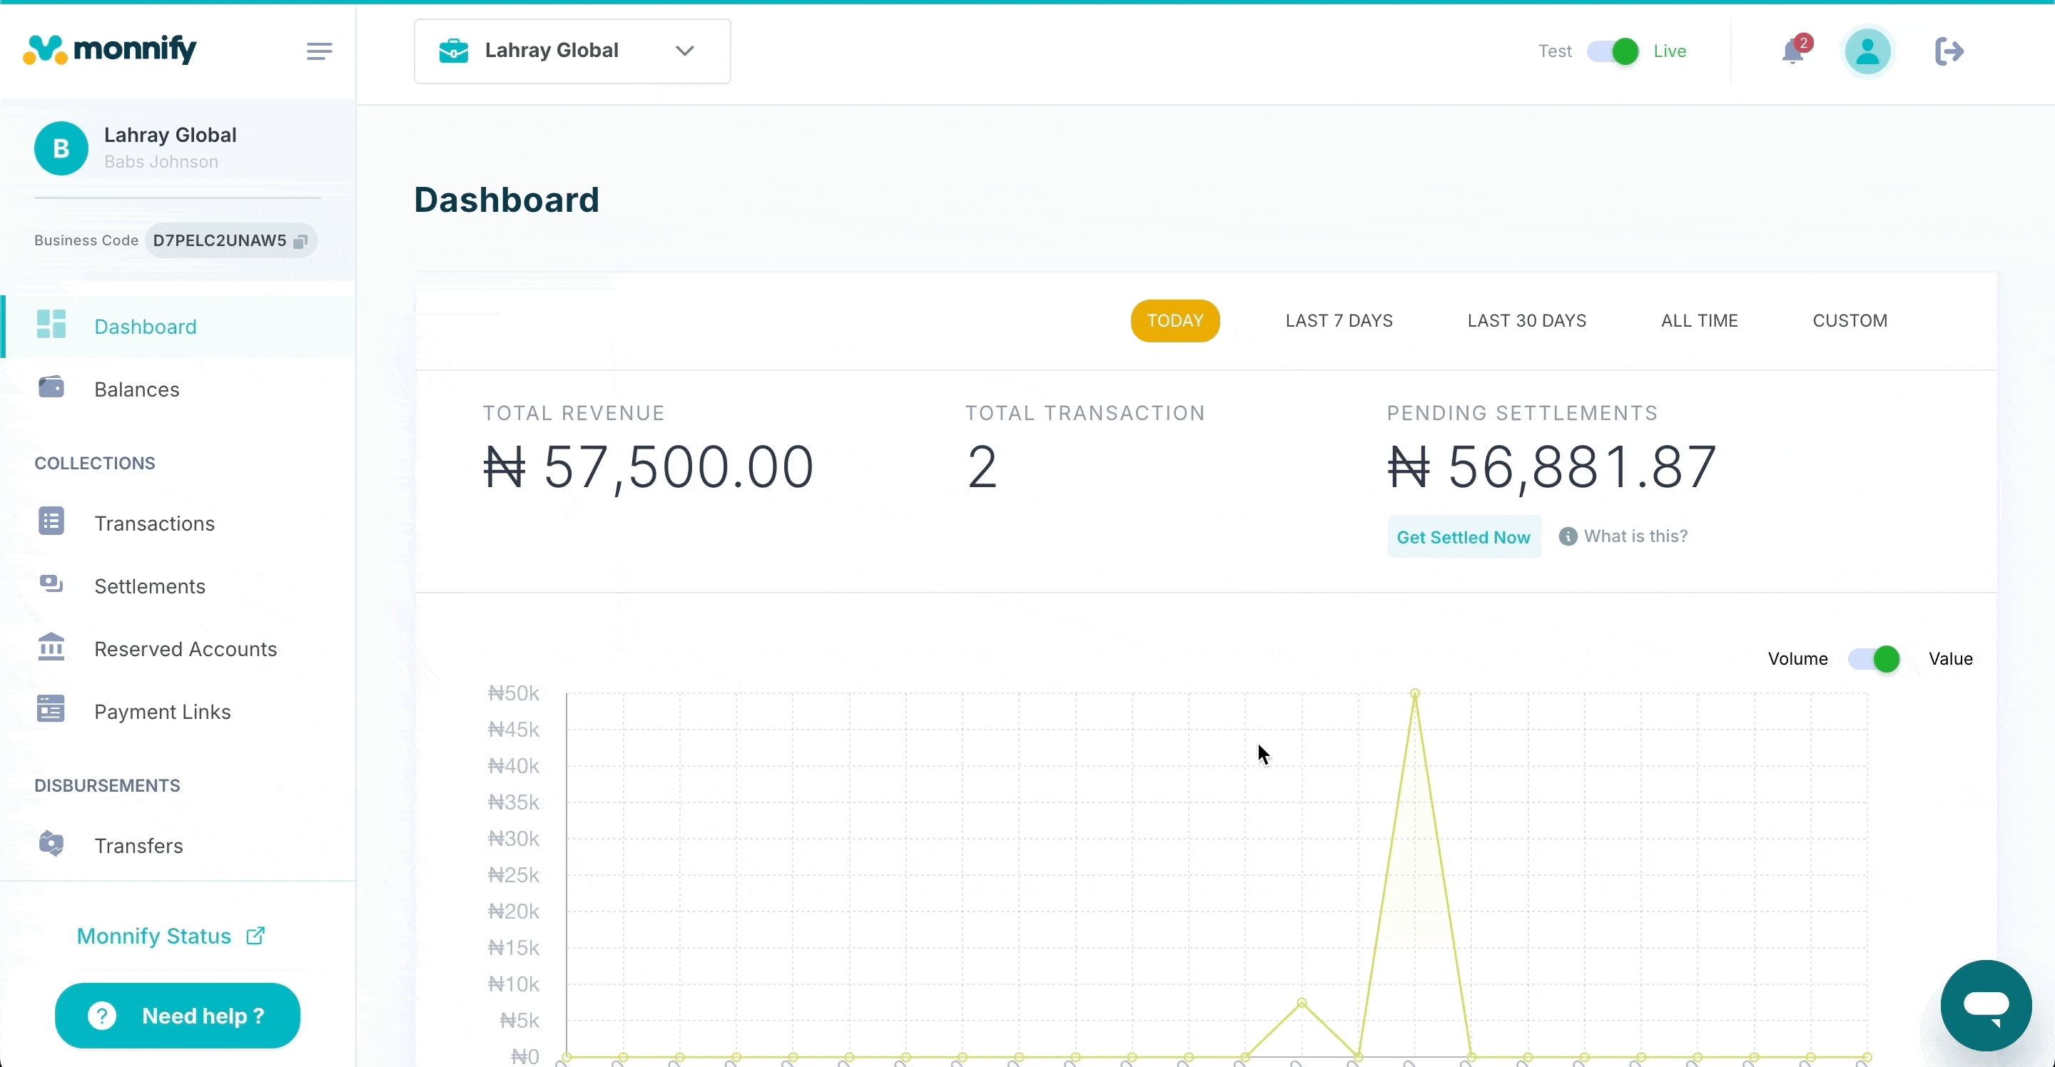2055x1067 pixels.
Task: Toggle the Test/Live mode switch
Action: (1613, 52)
